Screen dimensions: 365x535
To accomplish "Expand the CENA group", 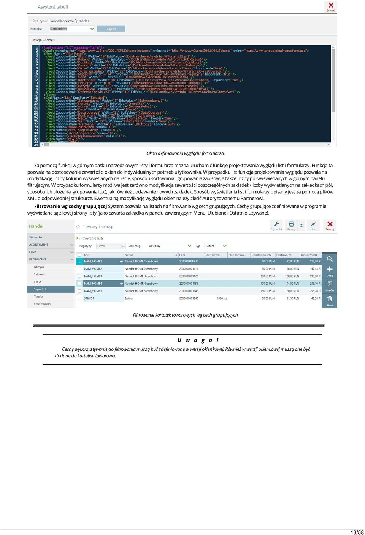I will (51, 252).
